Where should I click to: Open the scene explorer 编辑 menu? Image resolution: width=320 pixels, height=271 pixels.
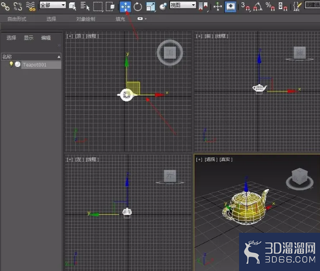46,38
